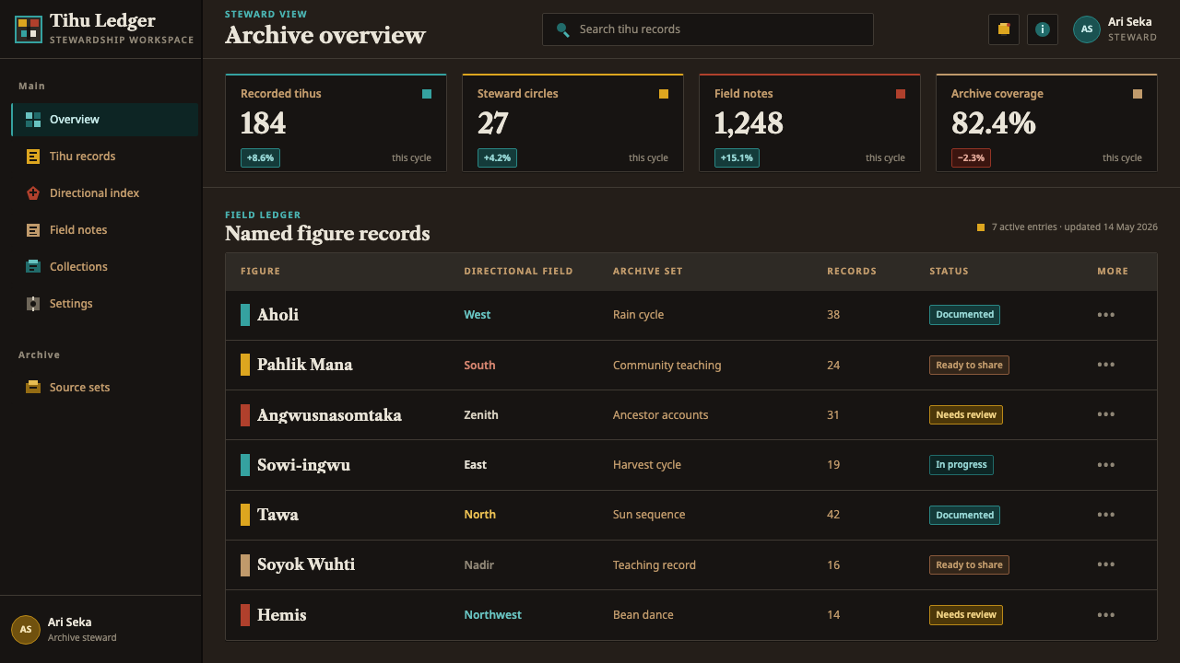Viewport: 1180px width, 663px height.
Task: Click the In progress badge for Sowi-ingwu
Action: pos(962,465)
